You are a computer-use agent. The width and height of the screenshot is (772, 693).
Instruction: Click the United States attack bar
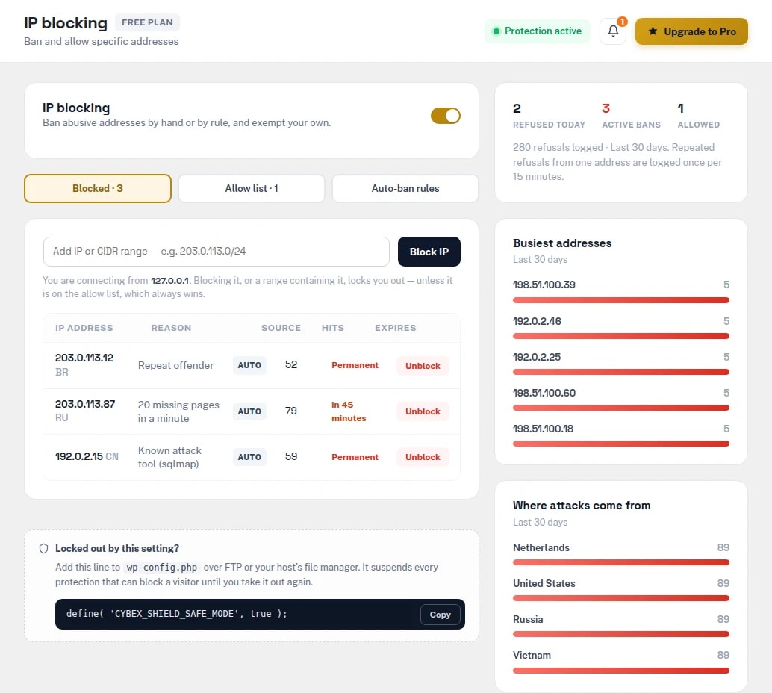[621, 598]
